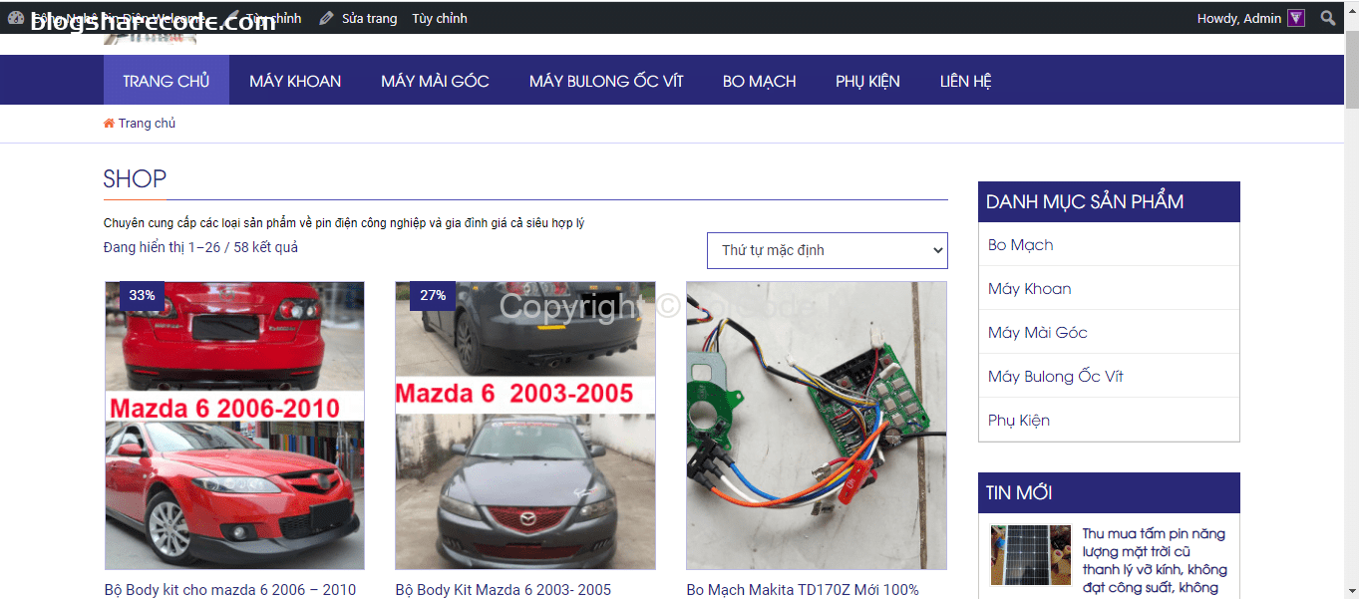
Task: Click the 33% discount badge
Action: pos(142,295)
